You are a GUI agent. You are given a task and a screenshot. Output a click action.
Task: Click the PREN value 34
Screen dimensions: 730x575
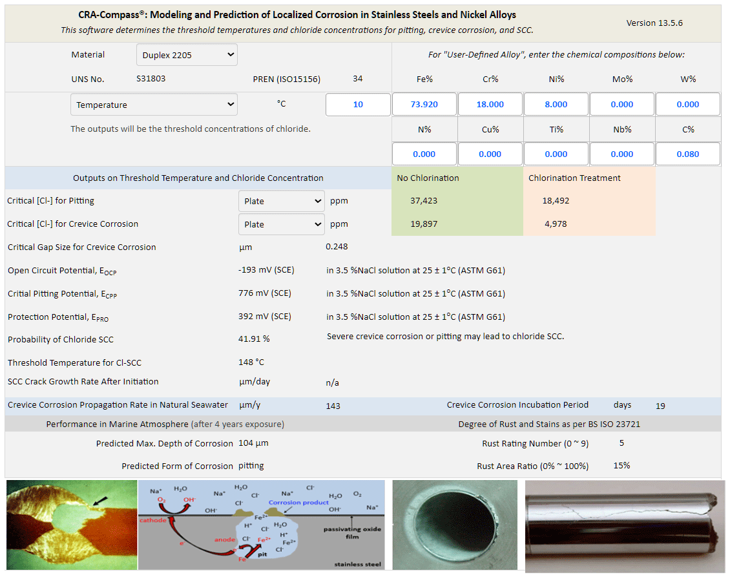357,78
